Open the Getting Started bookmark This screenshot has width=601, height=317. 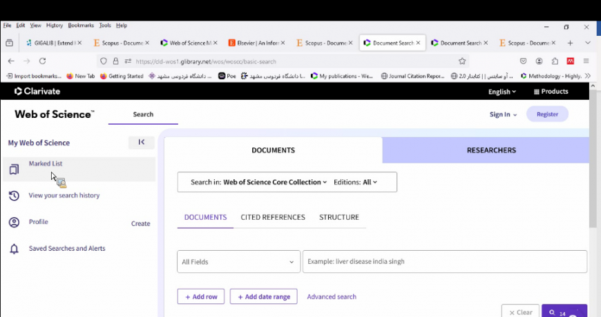point(122,76)
